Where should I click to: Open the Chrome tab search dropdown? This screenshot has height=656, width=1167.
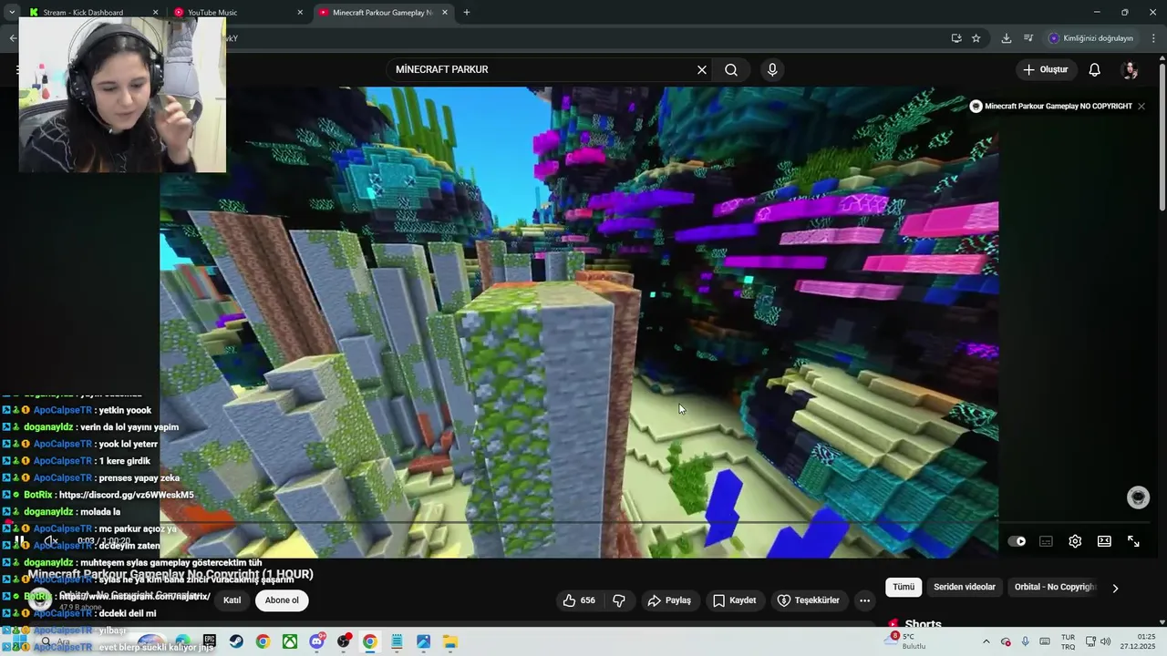point(11,13)
